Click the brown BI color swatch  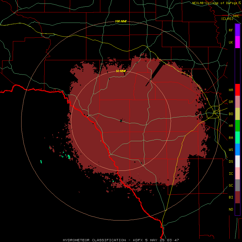point(237,197)
